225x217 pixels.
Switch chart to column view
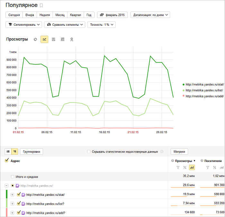click(x=63, y=39)
